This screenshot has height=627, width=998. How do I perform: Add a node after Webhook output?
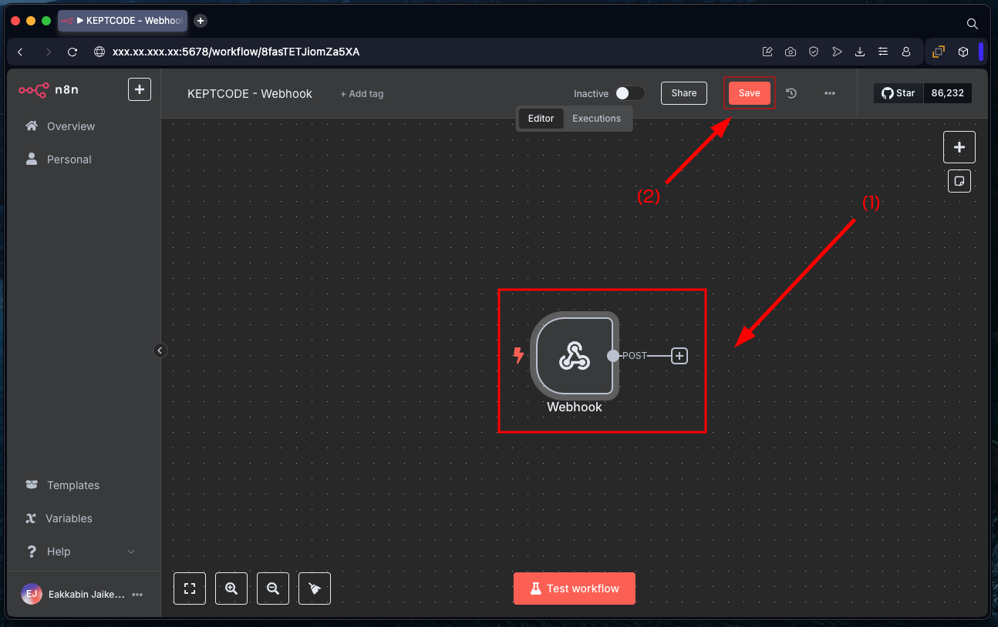pos(679,356)
